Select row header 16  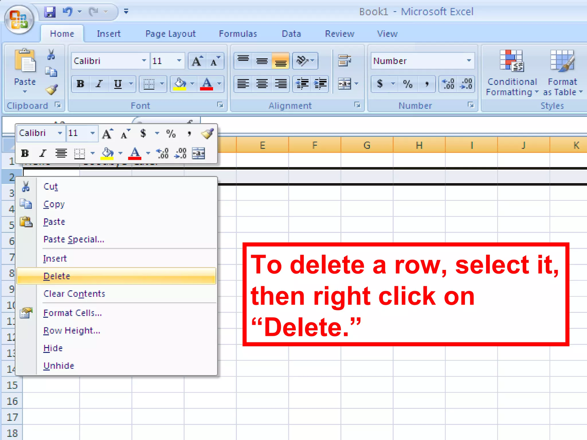coord(12,401)
